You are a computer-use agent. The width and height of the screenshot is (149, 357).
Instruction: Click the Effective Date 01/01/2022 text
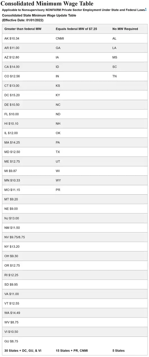[x=23, y=20]
